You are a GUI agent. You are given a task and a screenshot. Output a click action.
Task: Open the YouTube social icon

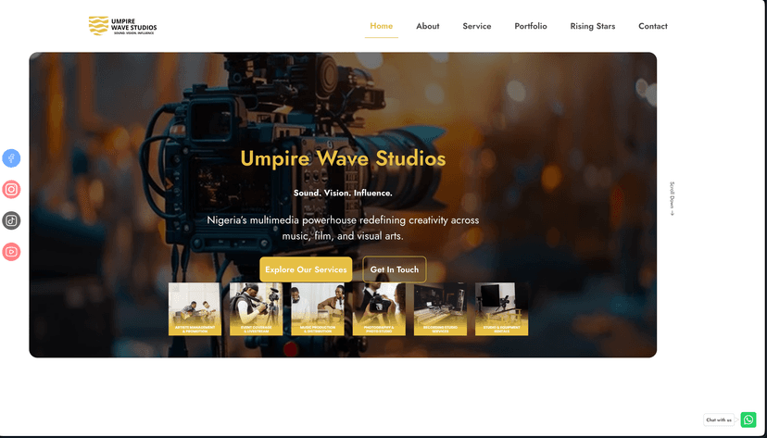pyautogui.click(x=11, y=252)
